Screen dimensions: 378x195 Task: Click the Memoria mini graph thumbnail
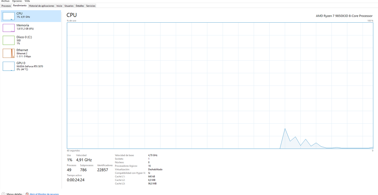click(x=9, y=28)
